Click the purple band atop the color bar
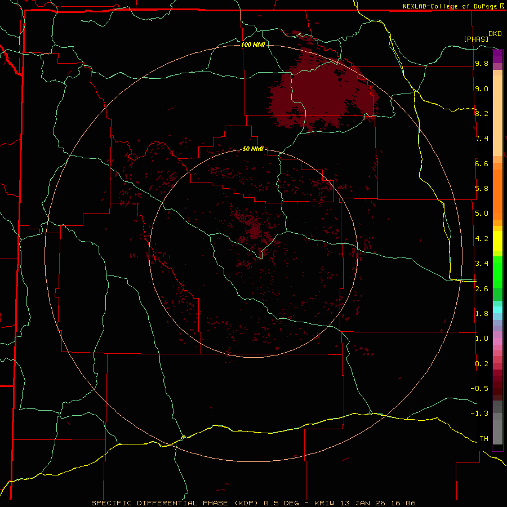 497,56
